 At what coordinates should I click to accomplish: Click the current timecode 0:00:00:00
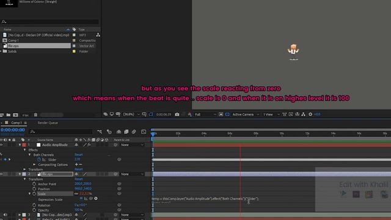tap(13, 130)
